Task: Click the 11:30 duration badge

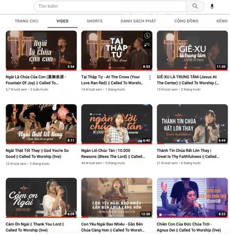Action: pos(221,67)
